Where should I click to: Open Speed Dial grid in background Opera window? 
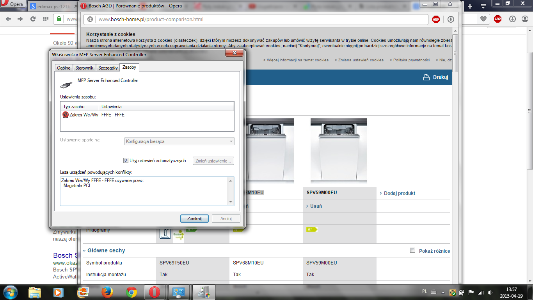coord(46,19)
